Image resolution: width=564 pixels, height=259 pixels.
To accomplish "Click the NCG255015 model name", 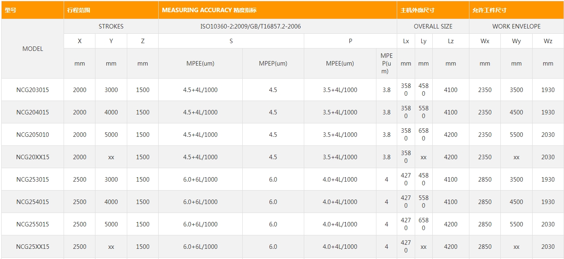I will pos(33,224).
